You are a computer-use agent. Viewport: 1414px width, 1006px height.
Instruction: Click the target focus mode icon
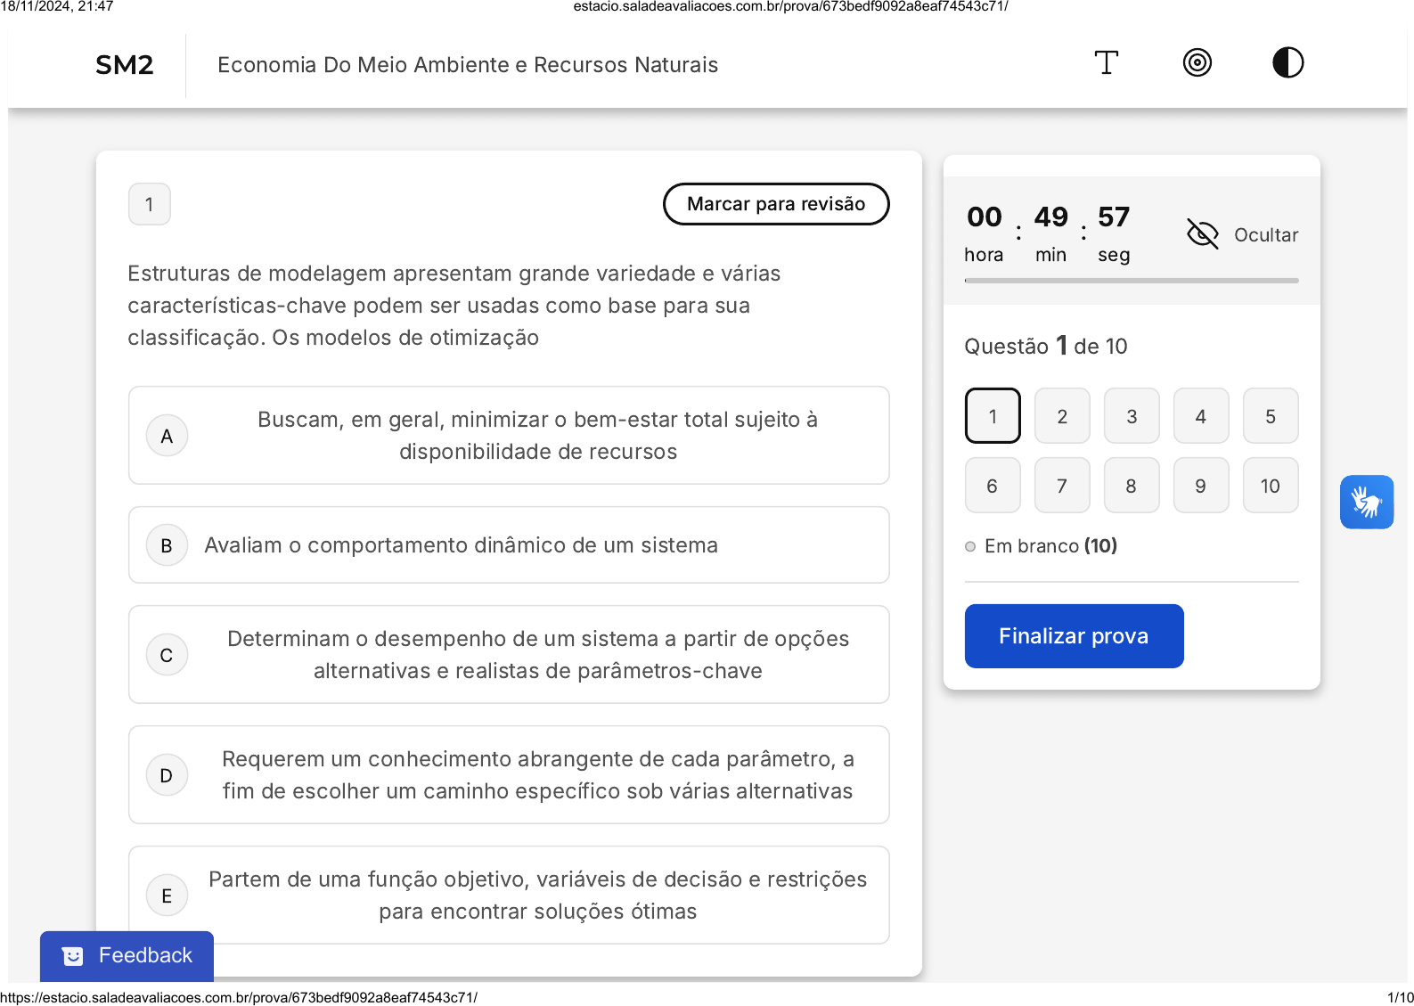tap(1197, 63)
